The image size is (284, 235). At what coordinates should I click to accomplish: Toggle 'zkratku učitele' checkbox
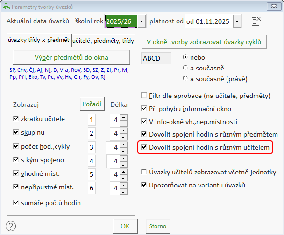point(17,119)
